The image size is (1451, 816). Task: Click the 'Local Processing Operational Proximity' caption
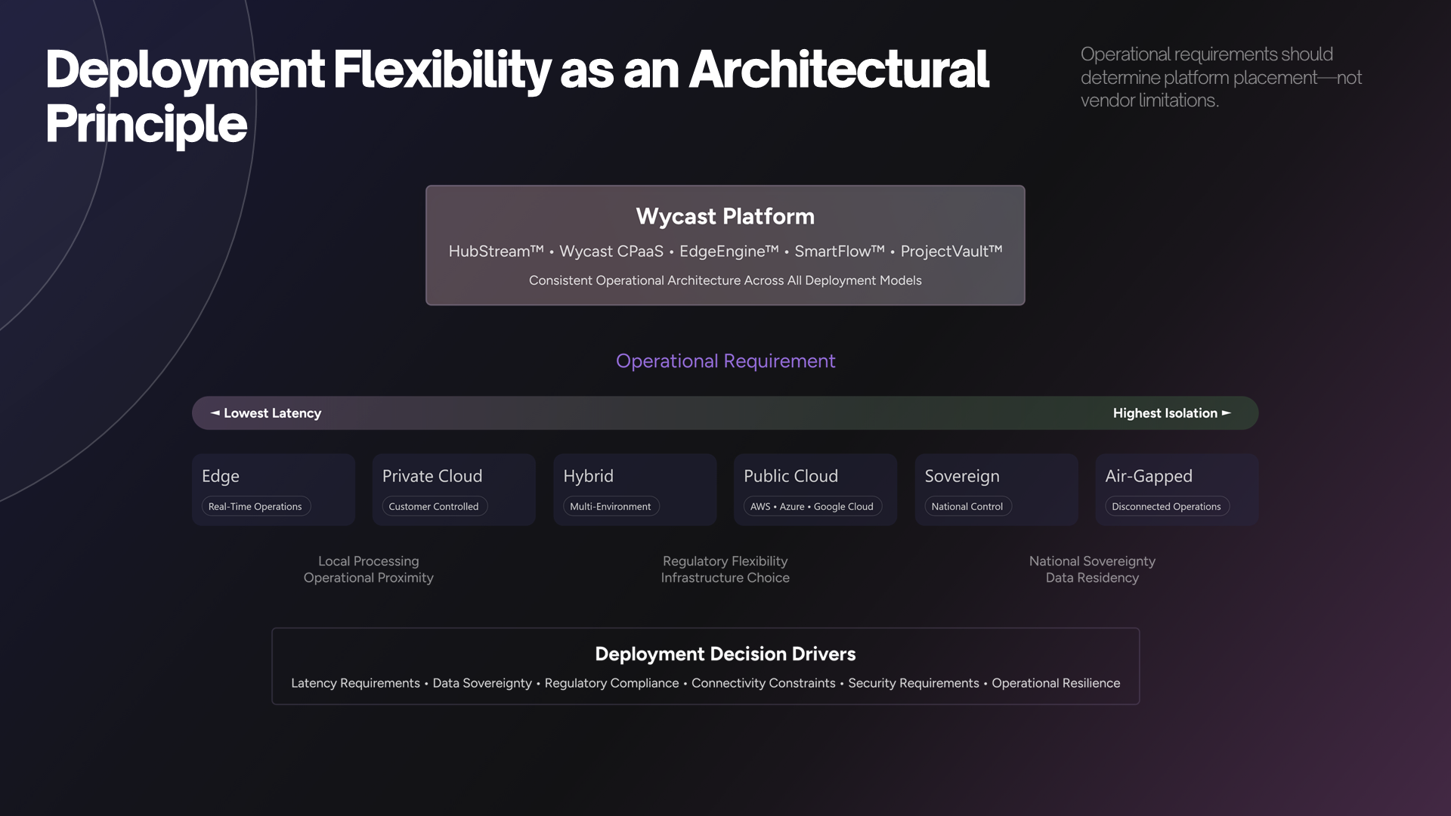pyautogui.click(x=369, y=570)
